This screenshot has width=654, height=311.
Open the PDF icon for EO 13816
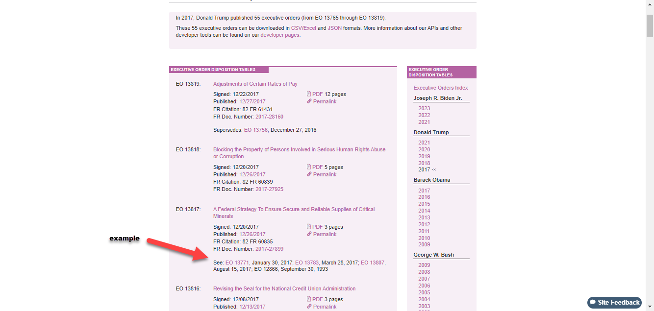pos(309,299)
